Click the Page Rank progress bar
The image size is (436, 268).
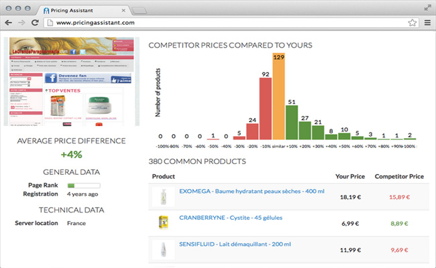tap(84, 186)
